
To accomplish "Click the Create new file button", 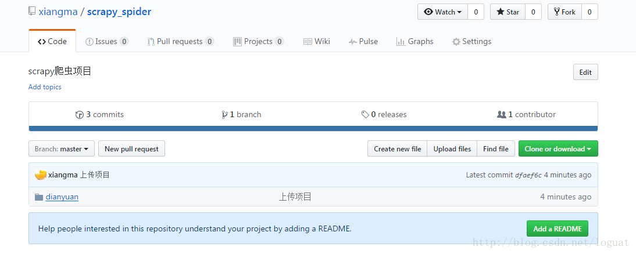I will click(x=397, y=148).
